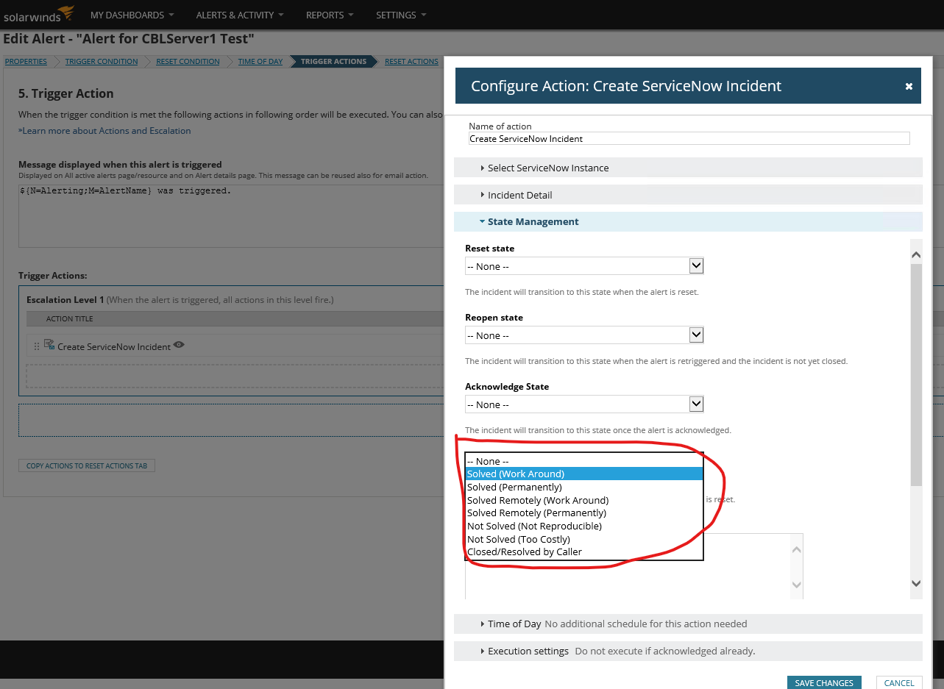Image resolution: width=944 pixels, height=689 pixels.
Task: Select Solved (Permanently) option
Action: point(584,487)
